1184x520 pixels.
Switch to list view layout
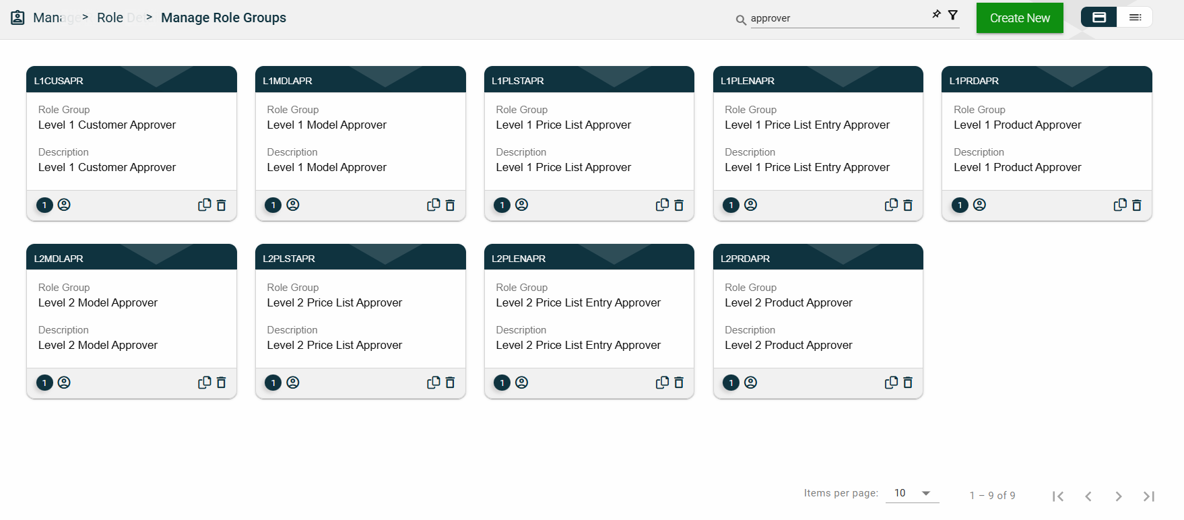tap(1135, 18)
